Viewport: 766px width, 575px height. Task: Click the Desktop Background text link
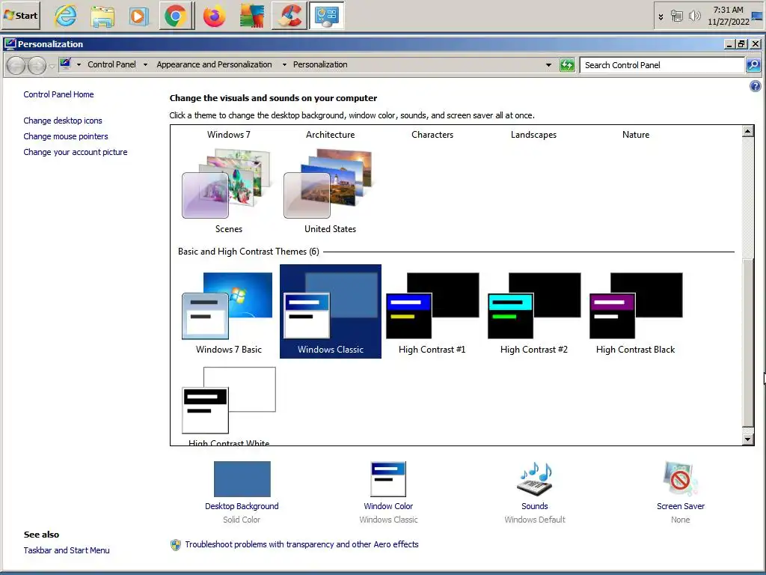coord(242,506)
